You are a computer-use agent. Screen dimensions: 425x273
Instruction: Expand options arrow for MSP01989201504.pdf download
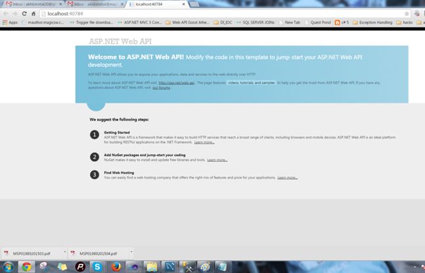point(131,252)
